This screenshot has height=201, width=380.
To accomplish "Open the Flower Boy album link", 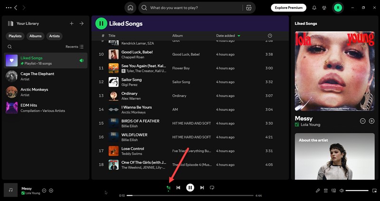I will (x=181, y=68).
